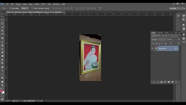Screen dimensions: 186x105
Task: Click the Link layers icon
Action: (154, 82)
